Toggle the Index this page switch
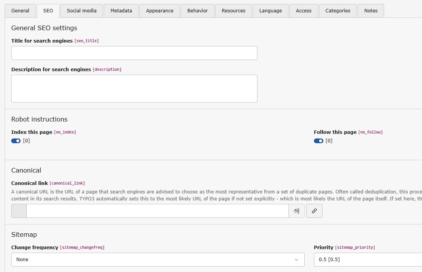422x272 pixels. (16, 141)
